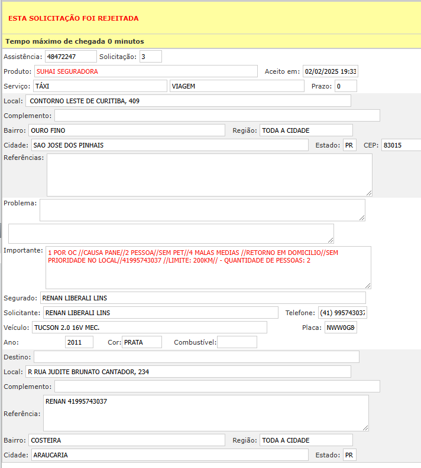
Task: Focus the Aceito em date field
Action: point(330,71)
